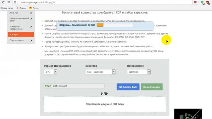
Task: Click the Перетащите документ PDF сюда drop zone
Action: [105, 104]
